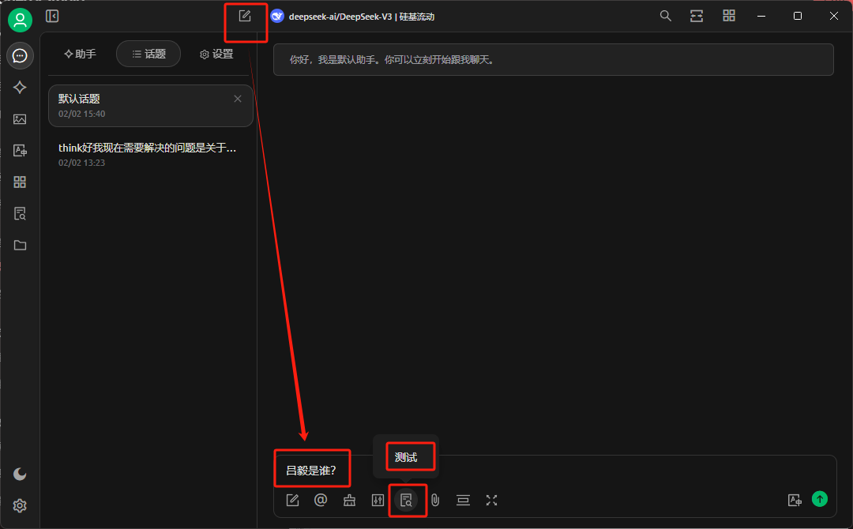This screenshot has width=853, height=529.
Task: Open the Translate page from left sidebar
Action: pyautogui.click(x=20, y=151)
